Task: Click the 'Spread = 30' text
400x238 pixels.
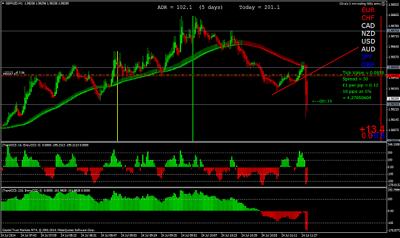Action: pos(355,79)
